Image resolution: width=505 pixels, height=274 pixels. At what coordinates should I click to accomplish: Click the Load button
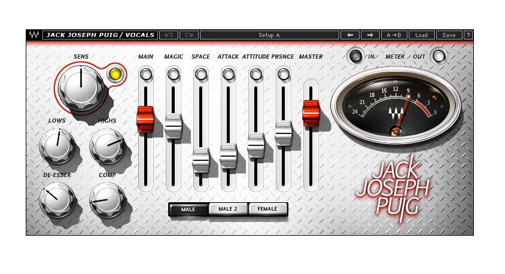[x=421, y=35]
